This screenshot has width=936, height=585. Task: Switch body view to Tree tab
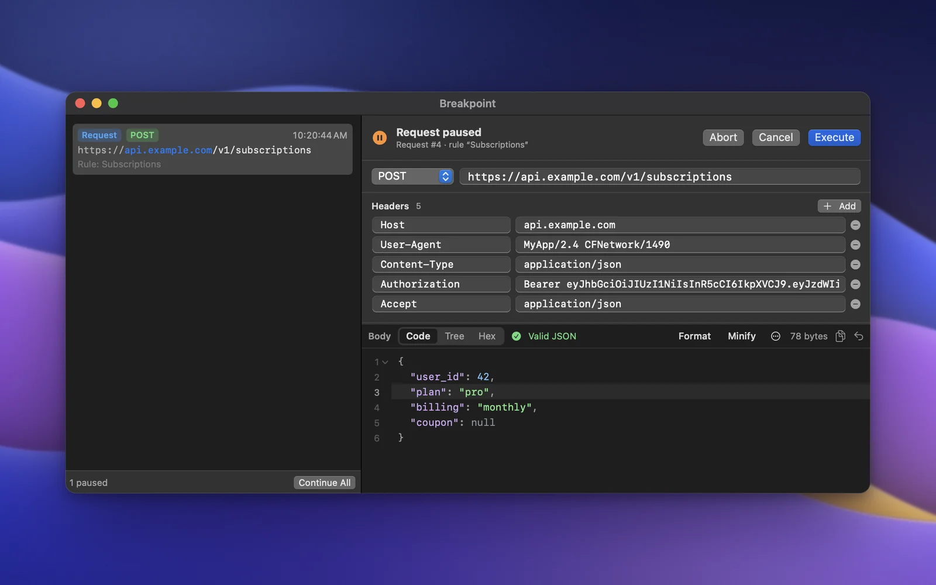455,336
